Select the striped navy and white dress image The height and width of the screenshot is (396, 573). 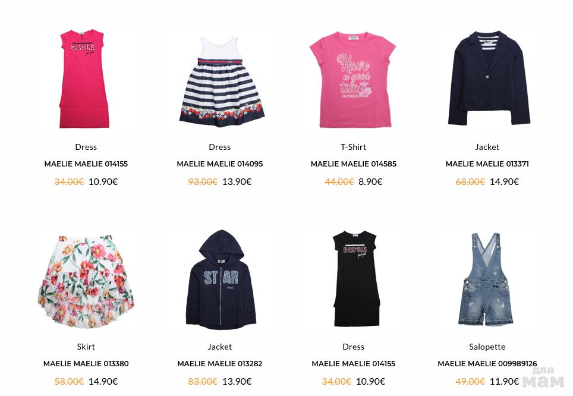pyautogui.click(x=222, y=81)
